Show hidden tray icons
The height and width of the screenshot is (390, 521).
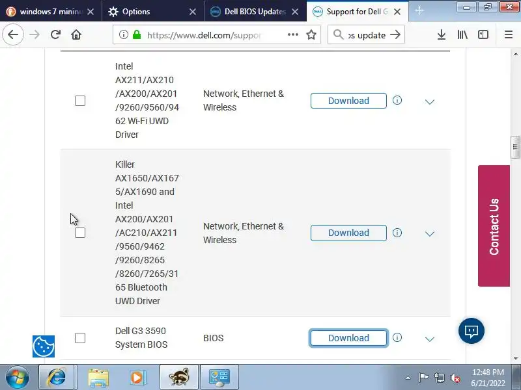click(408, 378)
